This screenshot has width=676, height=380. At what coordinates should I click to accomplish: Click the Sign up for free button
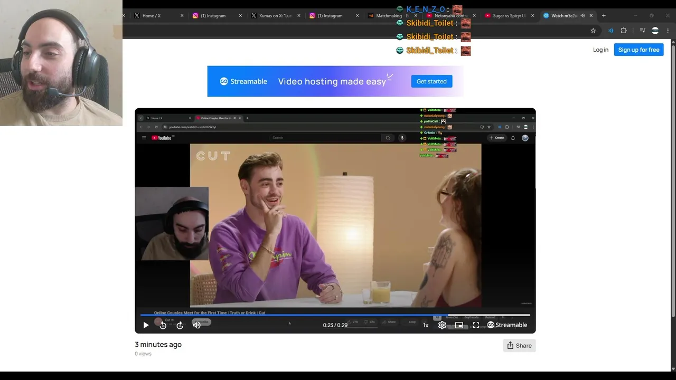pos(639,50)
